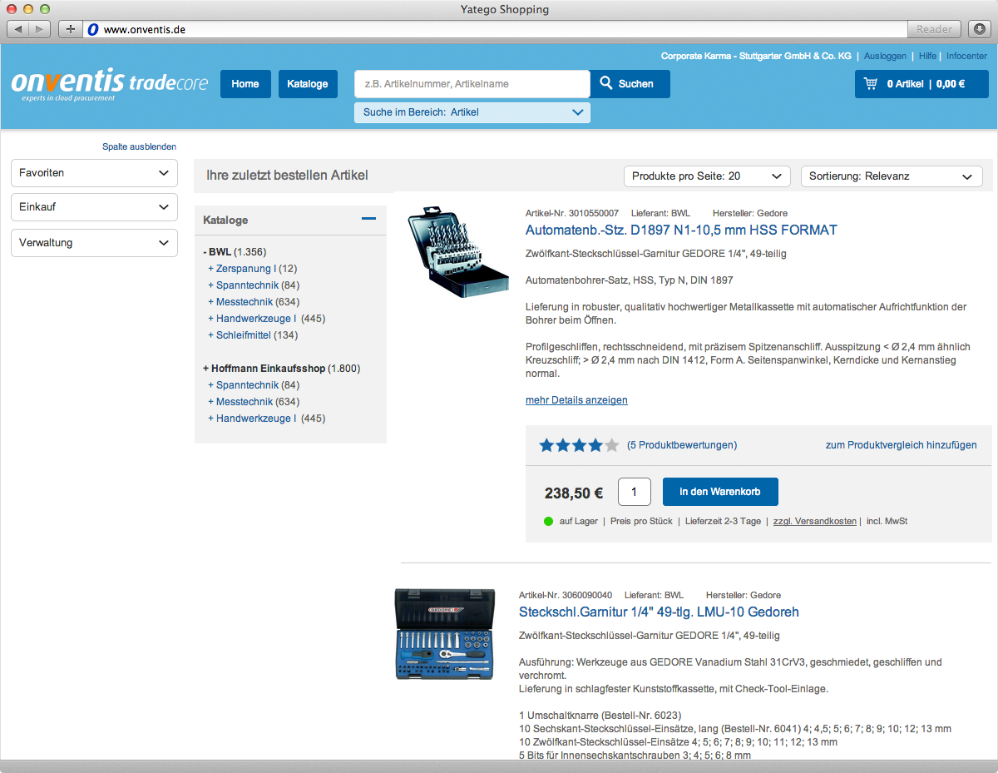Viewport: 998px width, 773px height.
Task: Click the Opera site icon in address bar
Action: (x=92, y=29)
